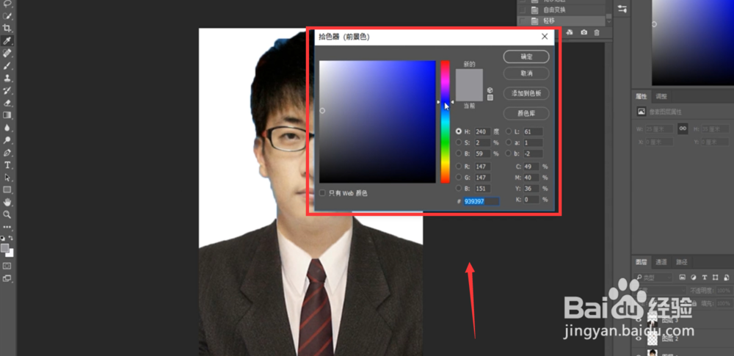
Task: Select the Path Selection tool
Action: pos(7,178)
